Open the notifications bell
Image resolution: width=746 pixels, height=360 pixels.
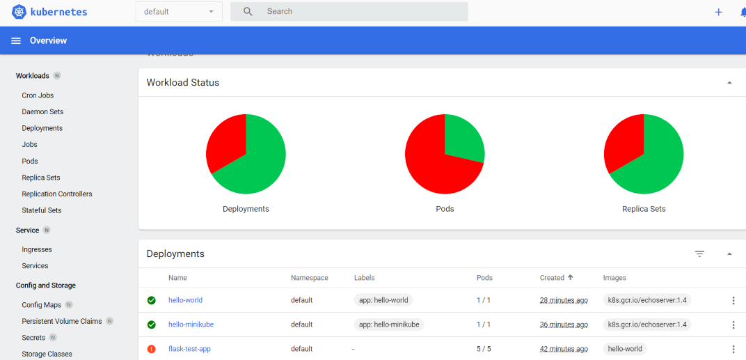pos(743,13)
